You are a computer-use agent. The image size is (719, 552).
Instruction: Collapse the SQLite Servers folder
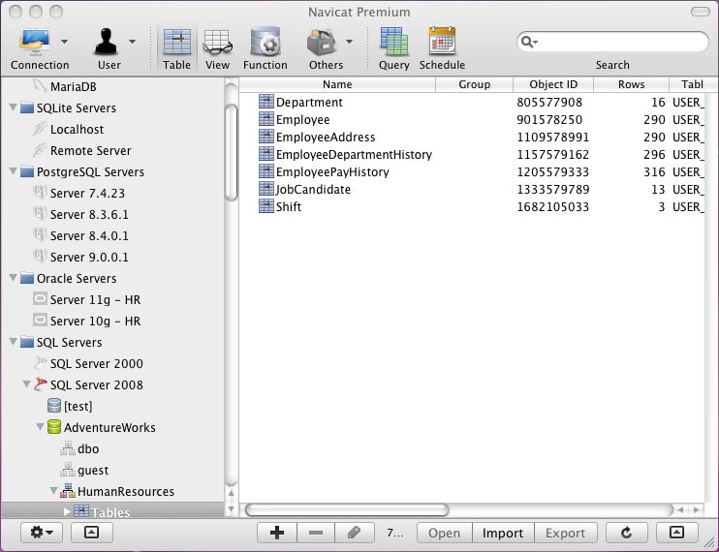coord(14,107)
